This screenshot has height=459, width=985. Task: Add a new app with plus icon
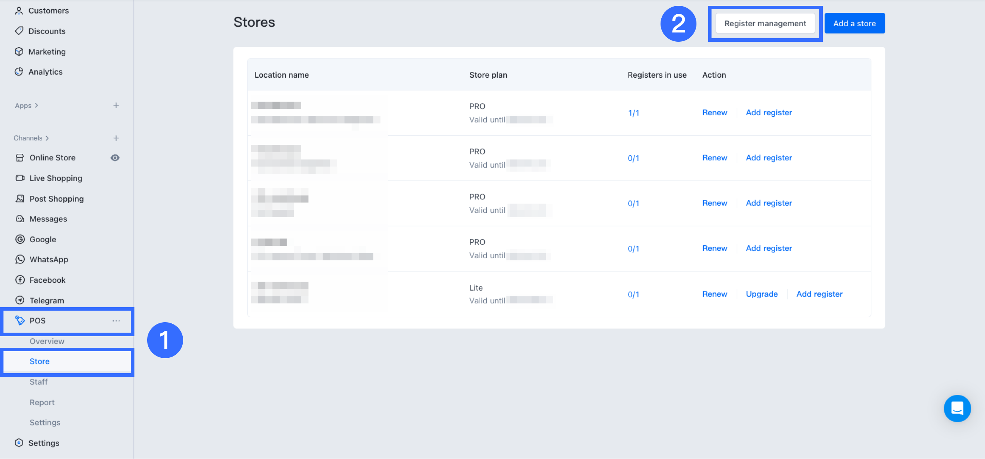pos(116,105)
